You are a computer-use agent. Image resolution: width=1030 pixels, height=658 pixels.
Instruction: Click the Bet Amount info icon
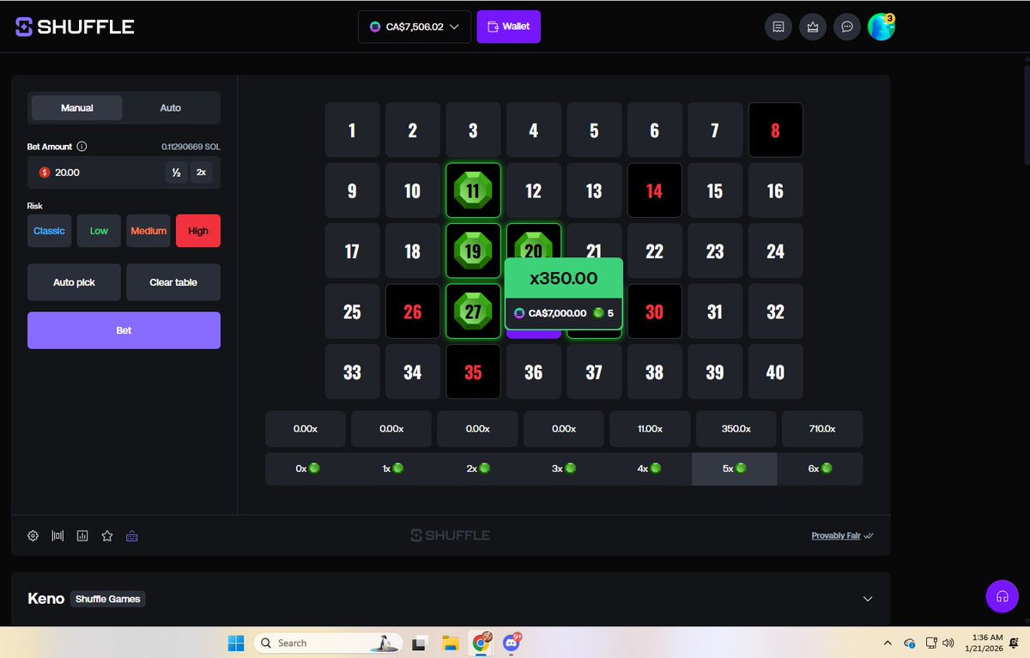82,147
